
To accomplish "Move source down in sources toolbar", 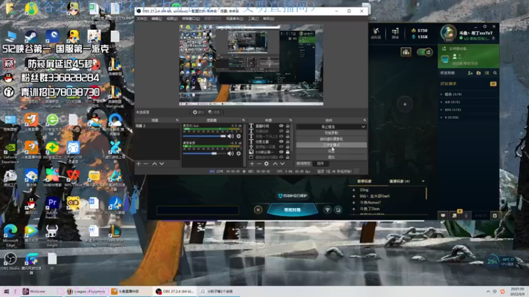I will [x=282, y=164].
